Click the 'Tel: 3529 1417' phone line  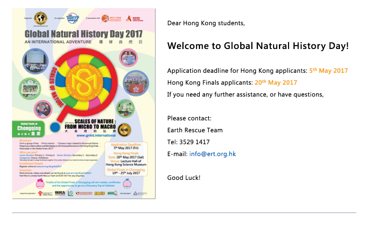[x=188, y=142]
